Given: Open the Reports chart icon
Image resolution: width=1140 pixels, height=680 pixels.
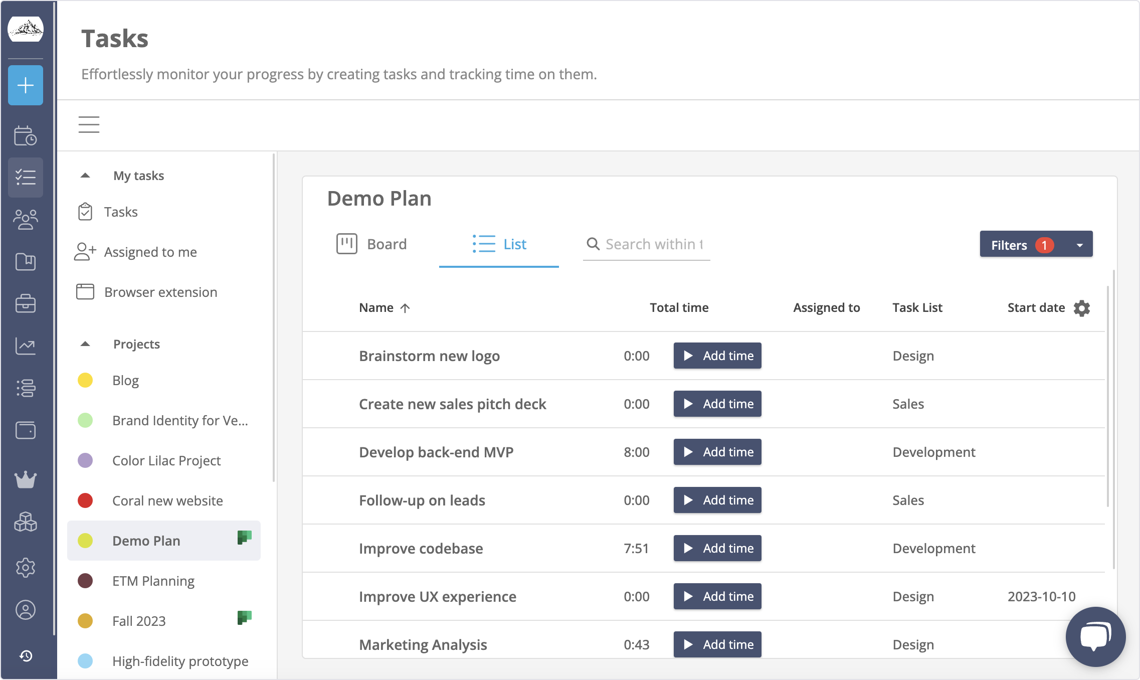Looking at the screenshot, I should coord(26,346).
